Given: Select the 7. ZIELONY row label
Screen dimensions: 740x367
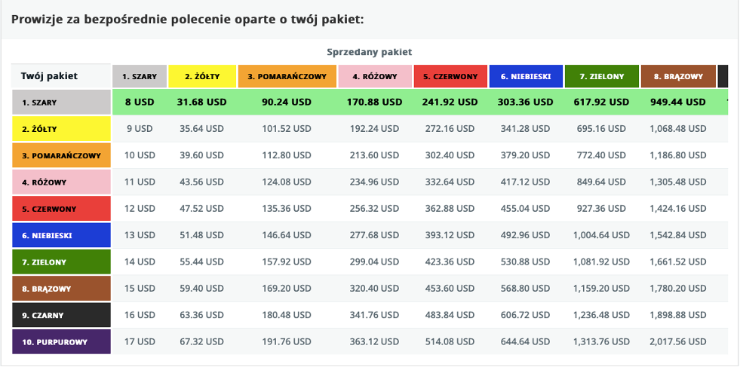Looking at the screenshot, I should click(x=61, y=261).
